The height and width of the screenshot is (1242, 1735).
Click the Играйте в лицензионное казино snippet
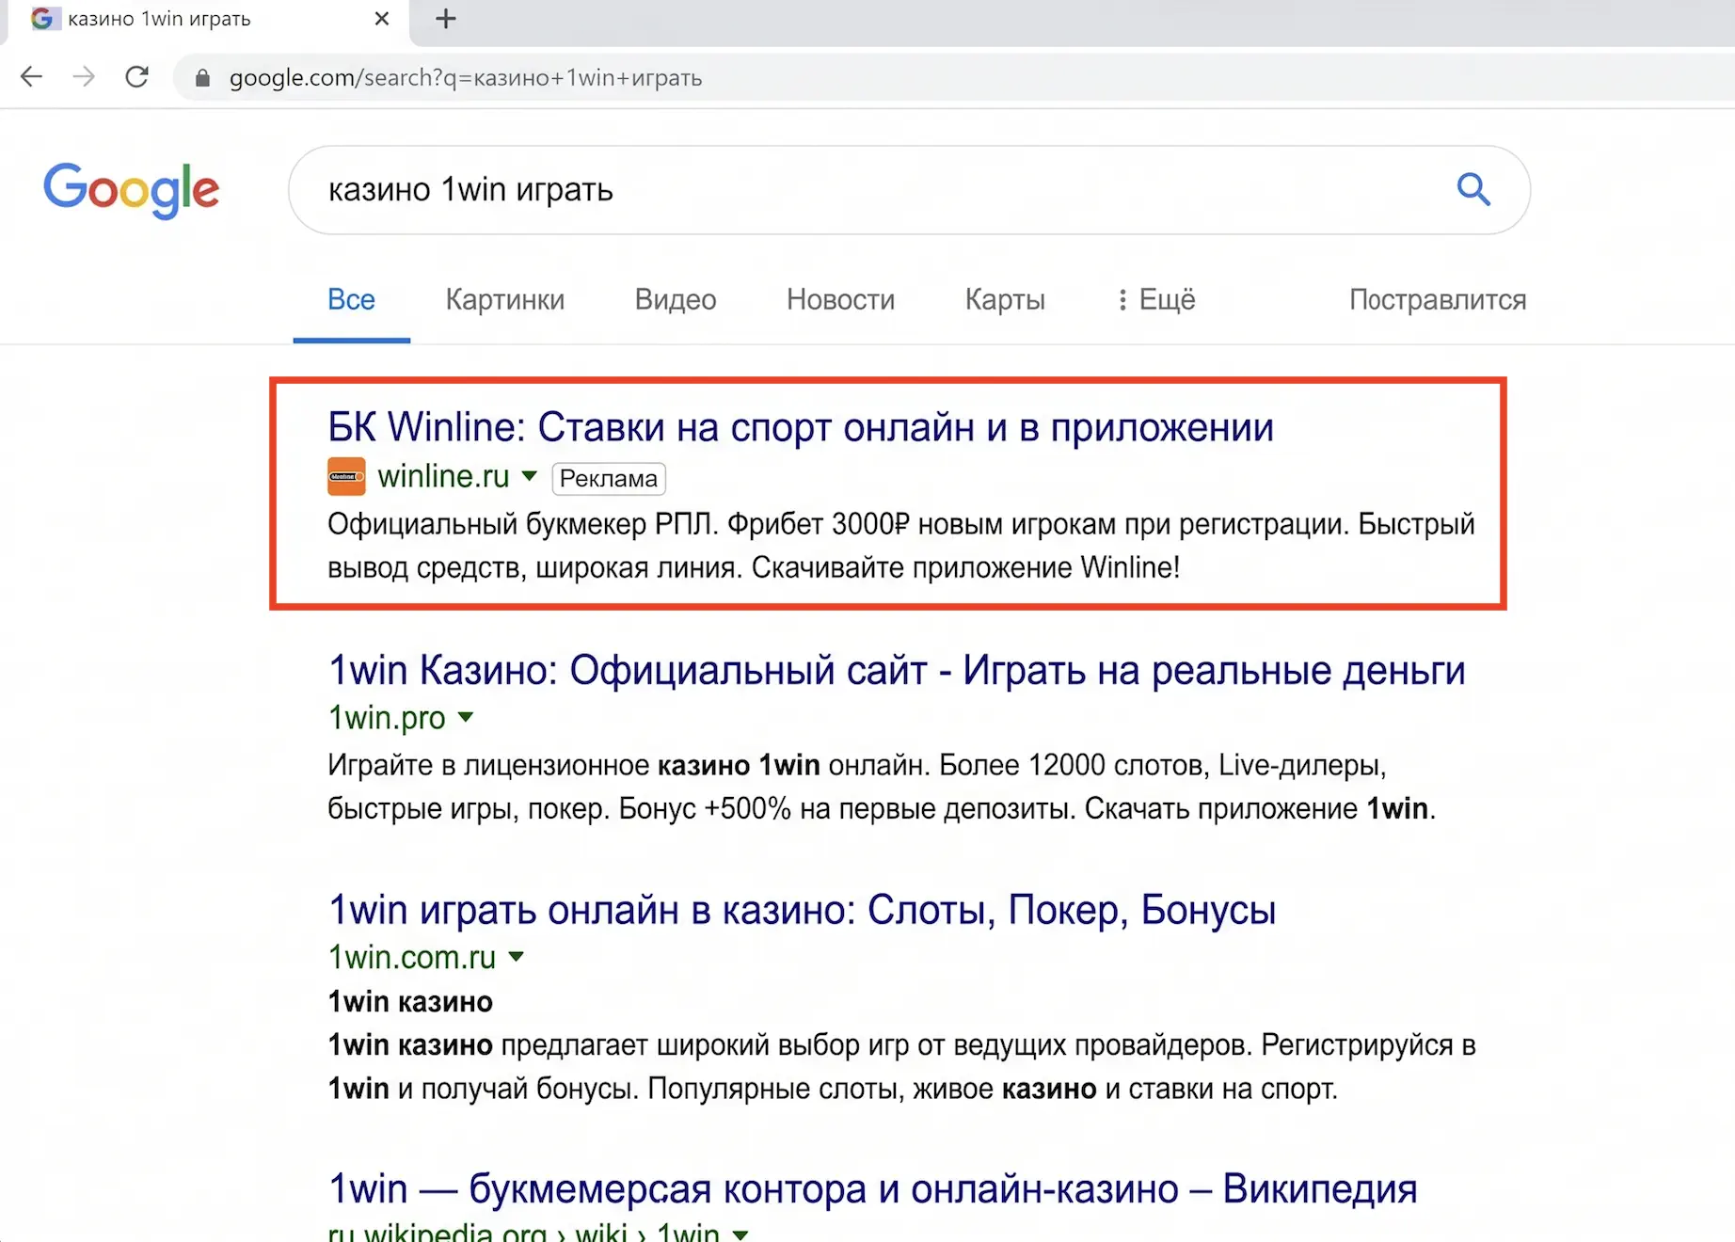tap(882, 787)
